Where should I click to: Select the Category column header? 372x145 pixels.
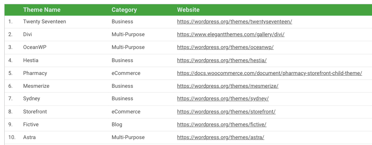coord(124,10)
